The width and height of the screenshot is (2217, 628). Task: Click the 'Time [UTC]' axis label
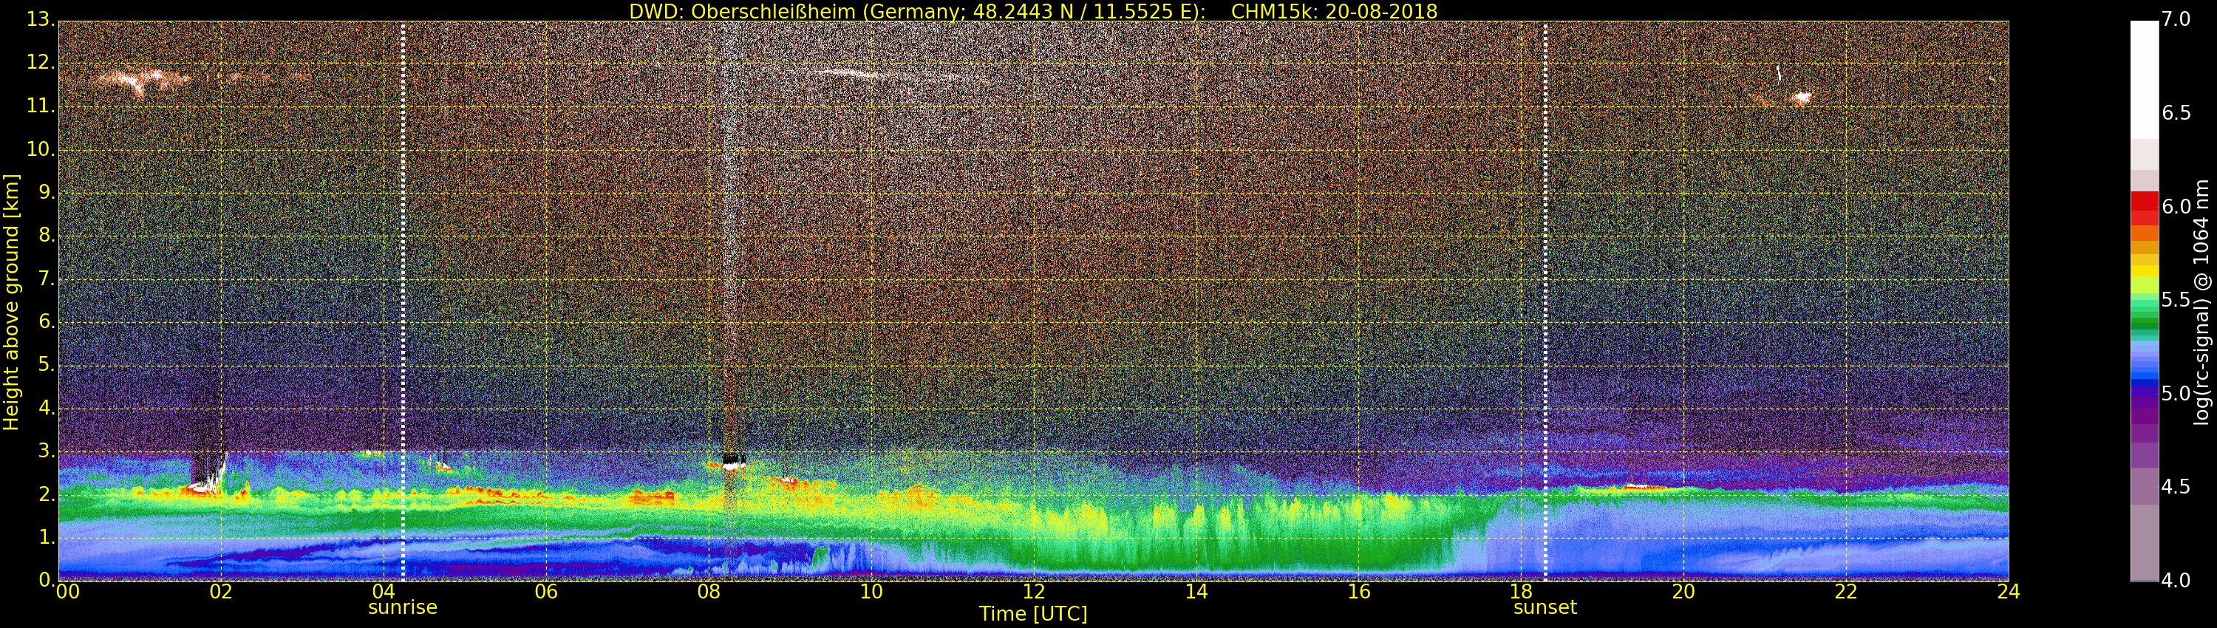click(x=1033, y=614)
